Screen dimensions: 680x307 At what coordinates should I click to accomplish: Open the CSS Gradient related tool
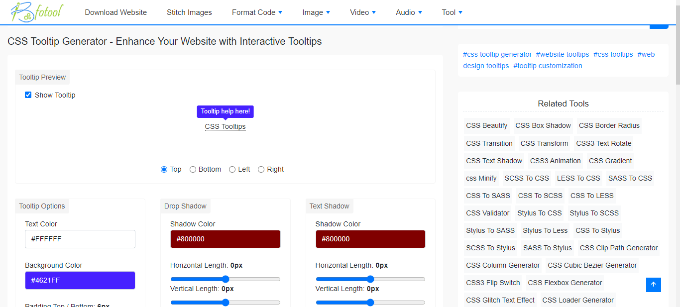(610, 160)
